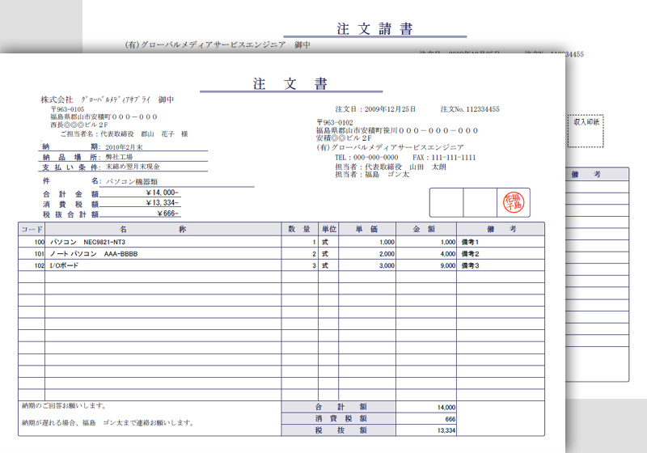Click the 注文請書 title on the back document
The height and width of the screenshot is (453, 647).
click(374, 28)
